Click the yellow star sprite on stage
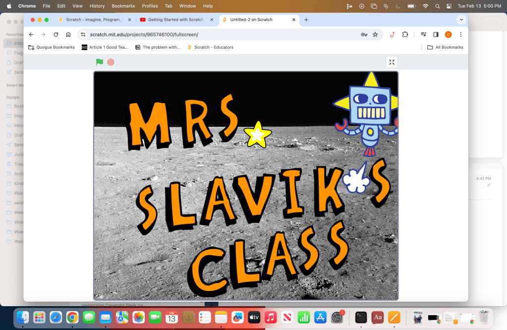 pos(258,134)
